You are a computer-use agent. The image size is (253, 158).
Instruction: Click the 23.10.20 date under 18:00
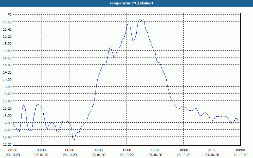[x=184, y=155]
